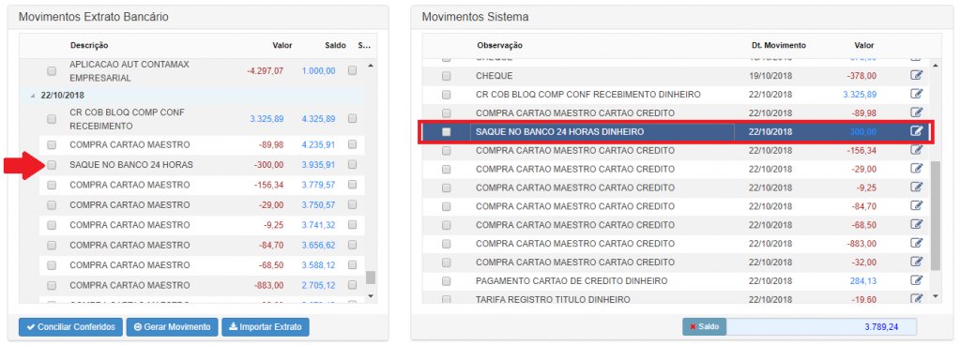Edit the CHEQUE movement dated 19/10/2018
Image resolution: width=961 pixels, height=345 pixels.
(916, 76)
